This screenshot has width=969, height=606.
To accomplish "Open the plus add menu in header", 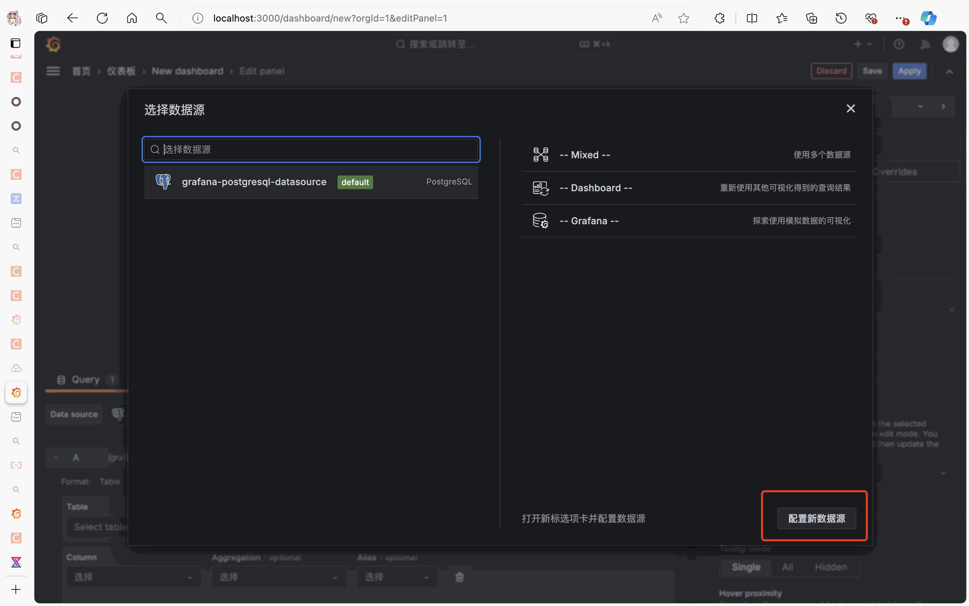I will pyautogui.click(x=863, y=44).
